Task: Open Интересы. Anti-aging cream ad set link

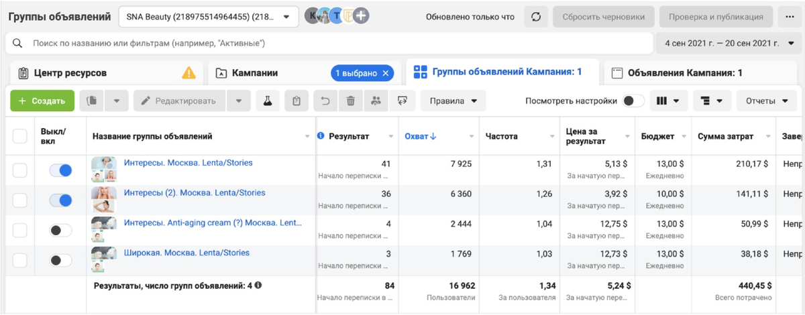Action: point(213,223)
